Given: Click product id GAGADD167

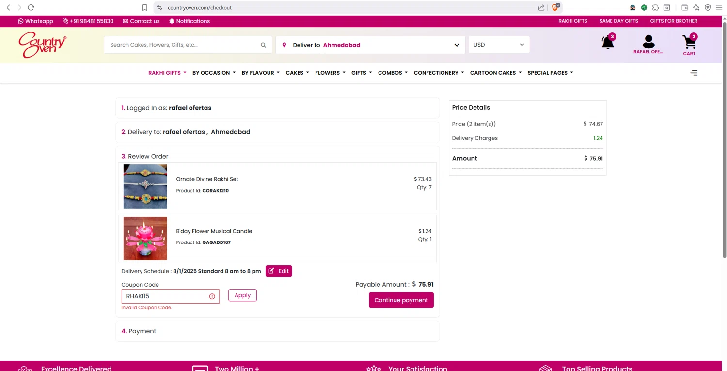Looking at the screenshot, I should coord(216,242).
